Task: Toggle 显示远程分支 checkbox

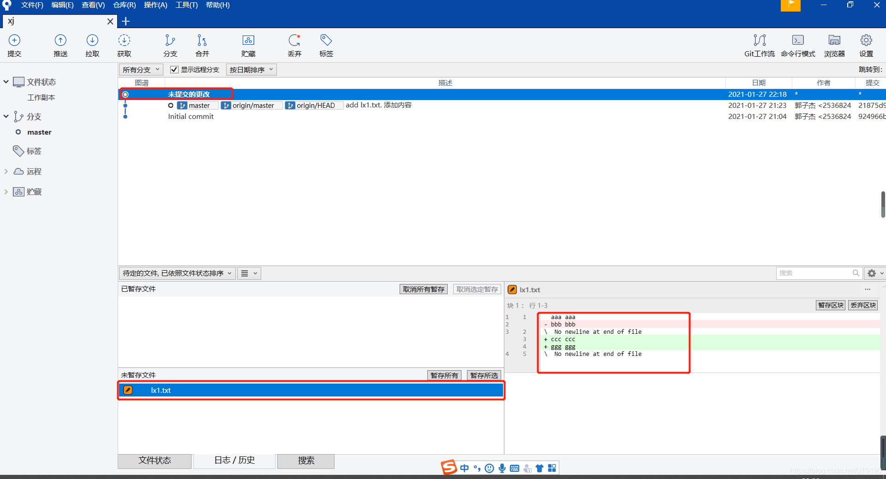Action: [x=174, y=70]
